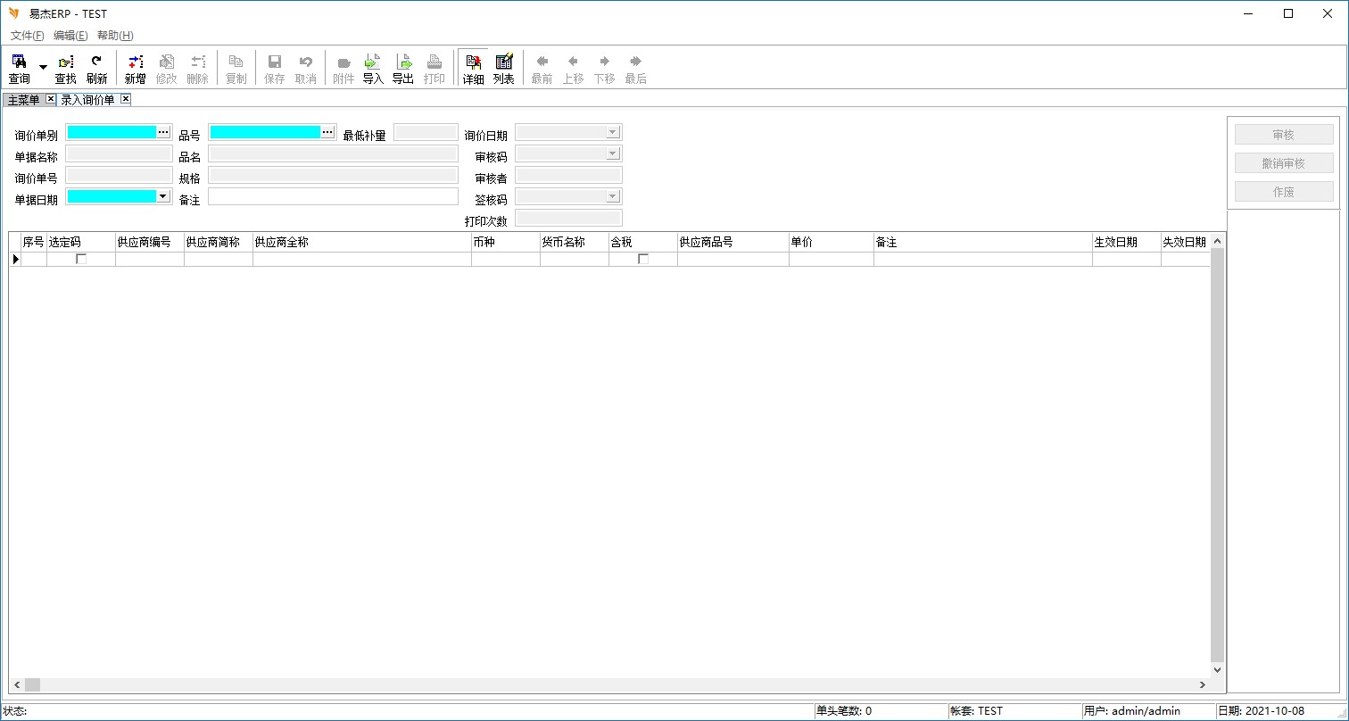Open the 品号 lookup ellipsis button
The image size is (1349, 721).
pyautogui.click(x=327, y=132)
